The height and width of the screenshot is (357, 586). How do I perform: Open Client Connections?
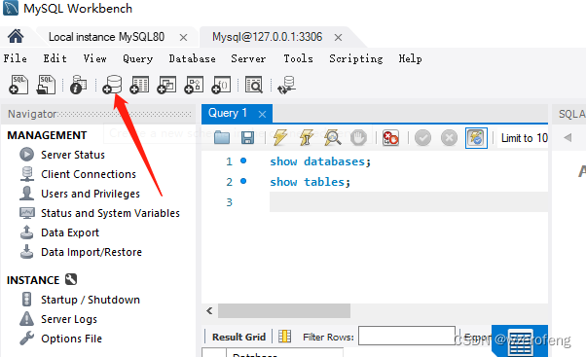pyautogui.click(x=89, y=174)
